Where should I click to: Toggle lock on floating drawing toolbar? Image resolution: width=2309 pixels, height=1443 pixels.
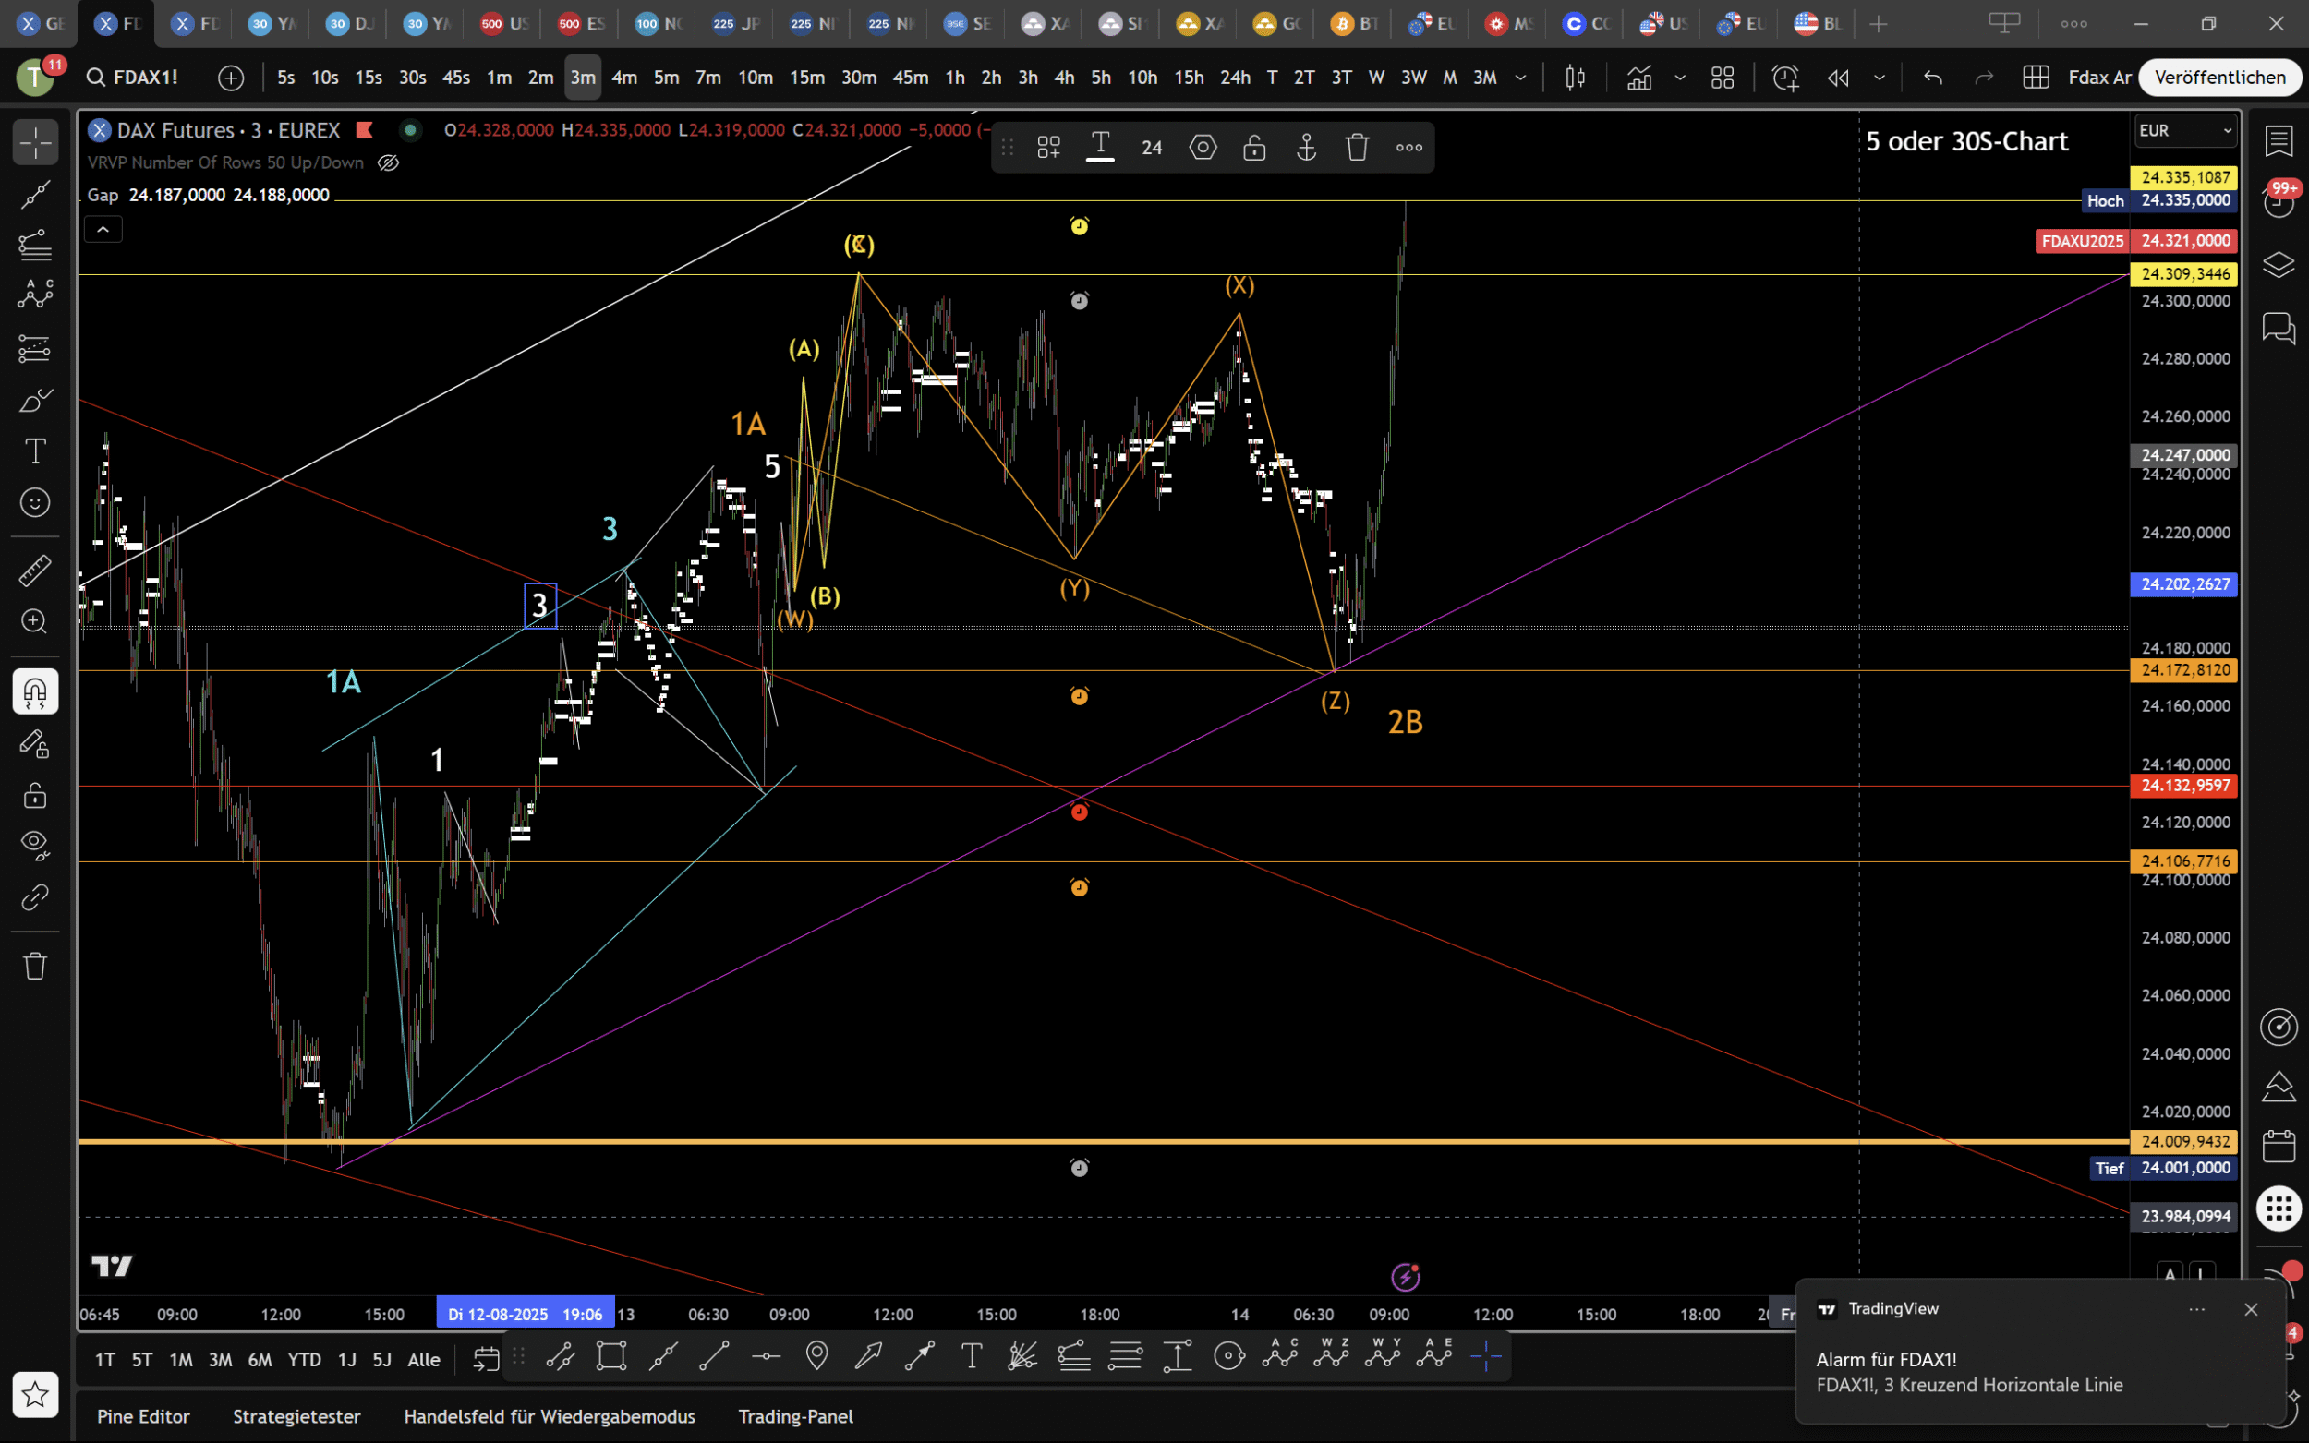pos(1254,147)
